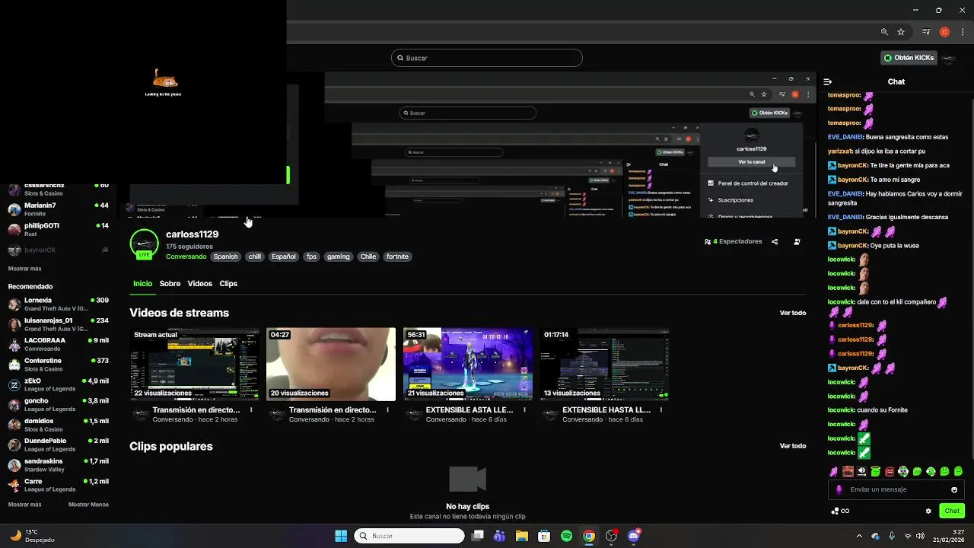Click Suscripciones in the mirrored menu

[x=735, y=200]
